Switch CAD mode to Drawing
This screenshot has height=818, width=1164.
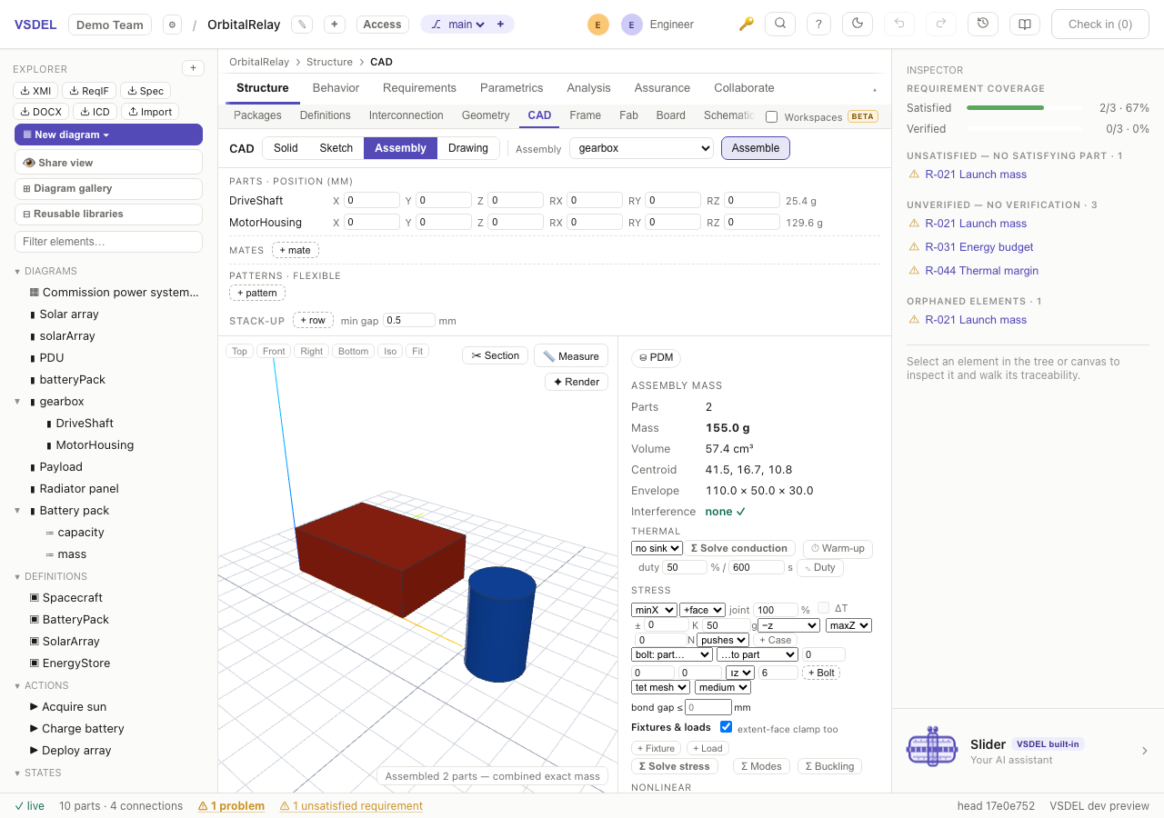468,148
